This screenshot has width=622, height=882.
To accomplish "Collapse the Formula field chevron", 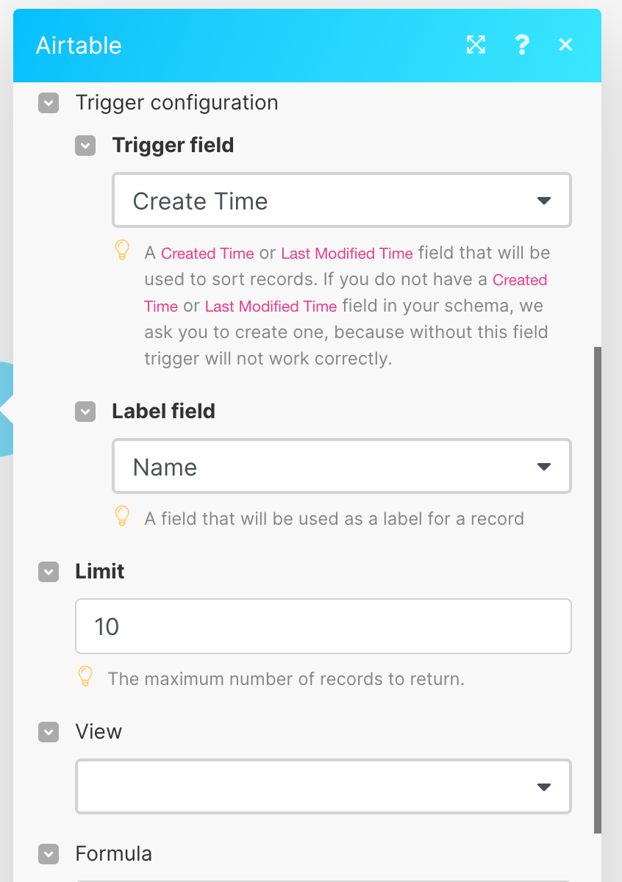I will [x=49, y=854].
